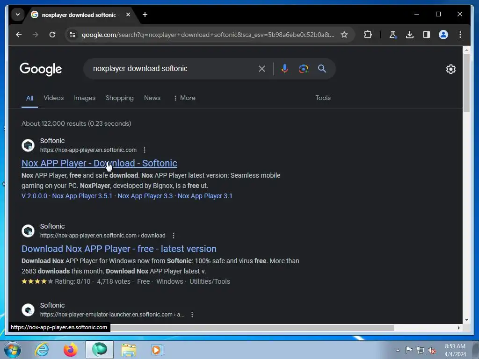479x359 pixels.
Task: Open Action Center flag icon
Action: pos(409,350)
